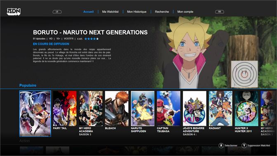Click the Boruto synopsis paragraph

point(72,55)
